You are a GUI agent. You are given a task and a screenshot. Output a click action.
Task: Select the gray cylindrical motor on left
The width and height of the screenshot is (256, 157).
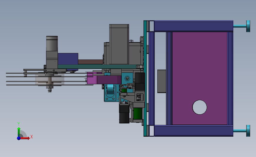pos(52,44)
